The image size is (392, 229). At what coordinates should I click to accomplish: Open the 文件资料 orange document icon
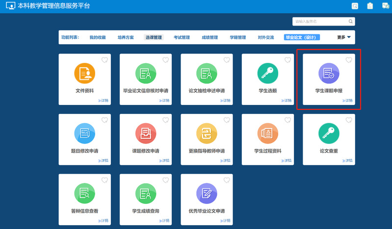84,74
